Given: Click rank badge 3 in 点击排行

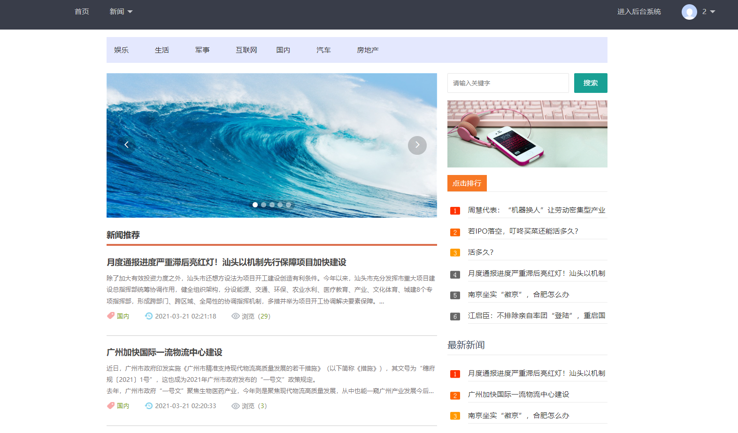Looking at the screenshot, I should [455, 253].
